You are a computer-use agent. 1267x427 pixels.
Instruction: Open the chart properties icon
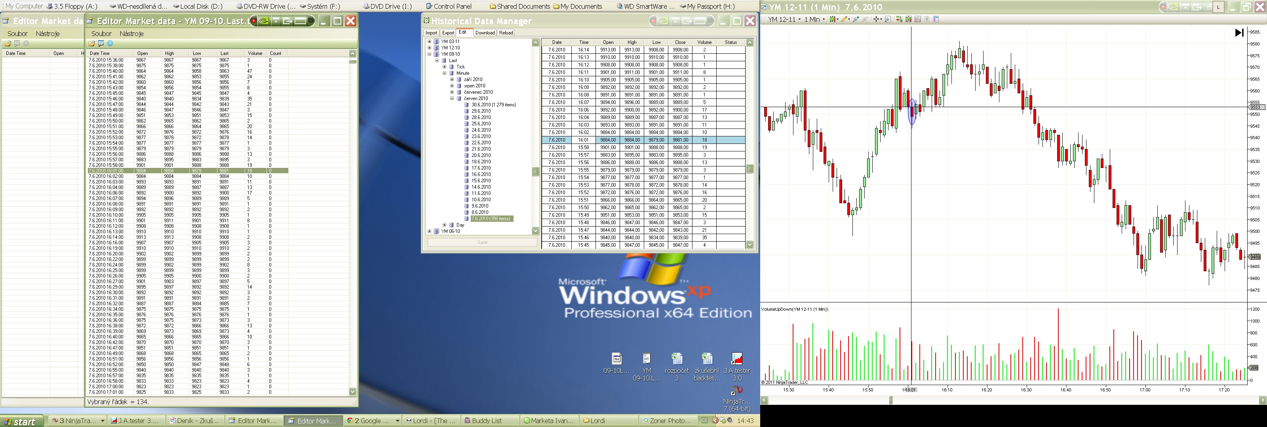(x=936, y=19)
